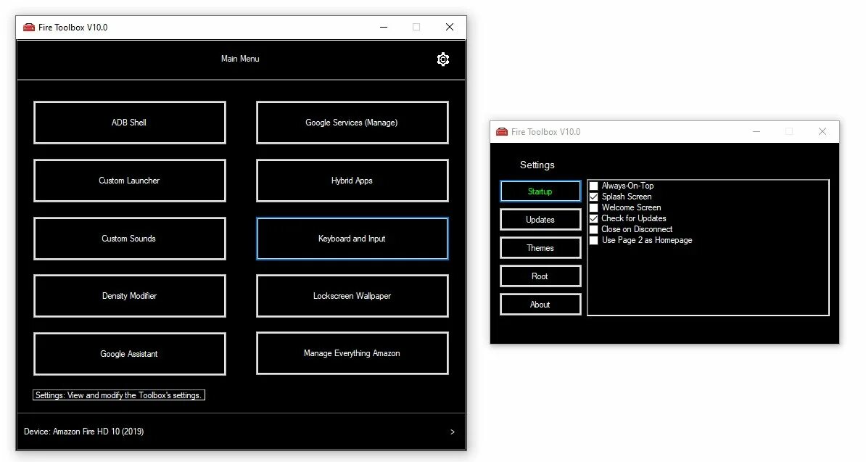Disable the Splash Screen checkbox
This screenshot has height=462, width=866.
click(x=594, y=197)
